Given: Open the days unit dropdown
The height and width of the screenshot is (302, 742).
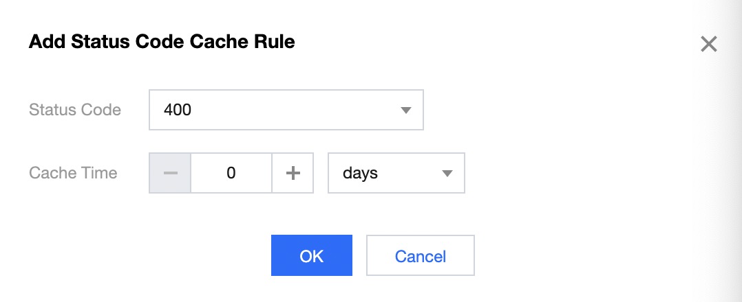Looking at the screenshot, I should pos(396,173).
